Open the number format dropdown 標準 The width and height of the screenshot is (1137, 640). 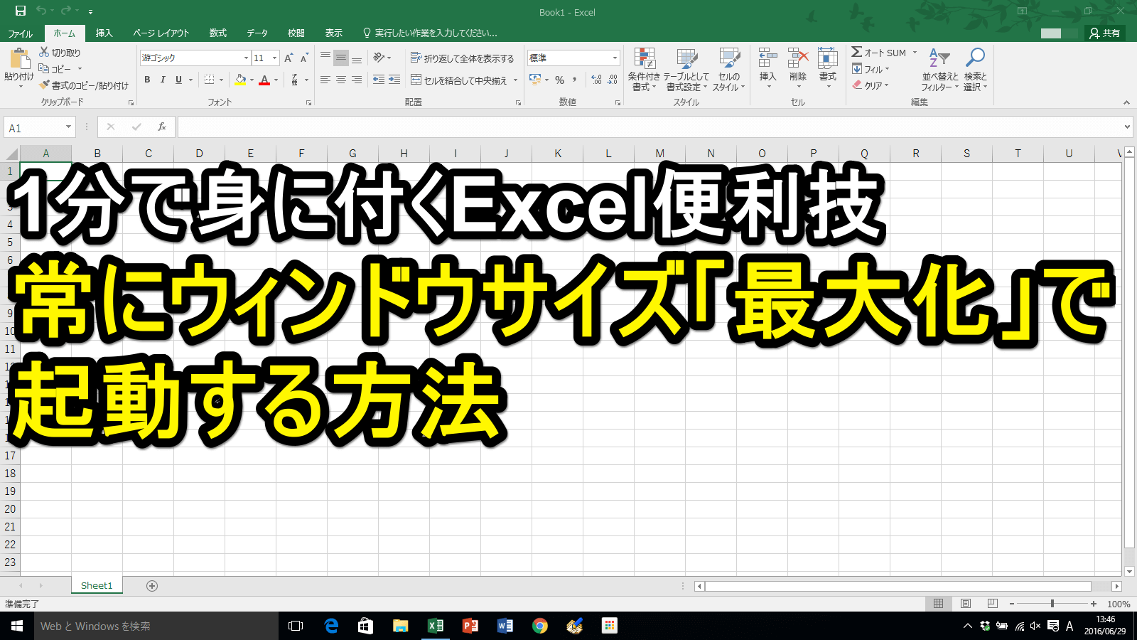click(615, 58)
